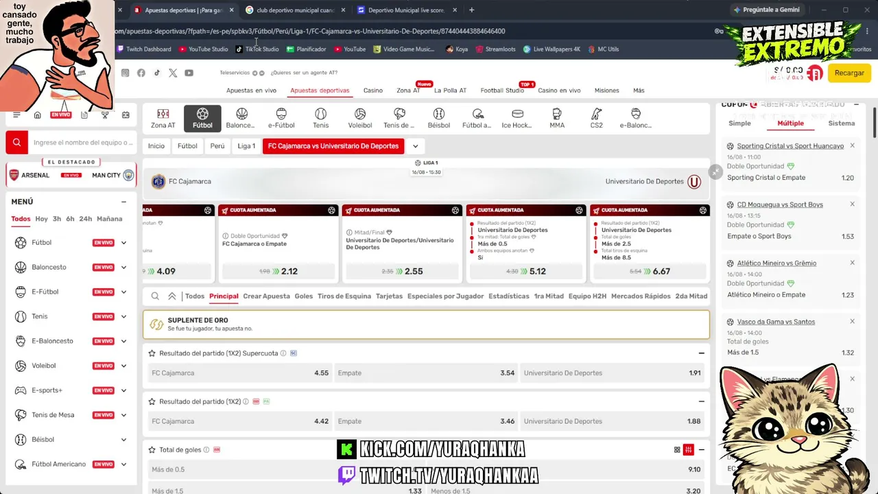The height and width of the screenshot is (494, 878).
Task: Select Empate at 3.46 odds
Action: 426,421
